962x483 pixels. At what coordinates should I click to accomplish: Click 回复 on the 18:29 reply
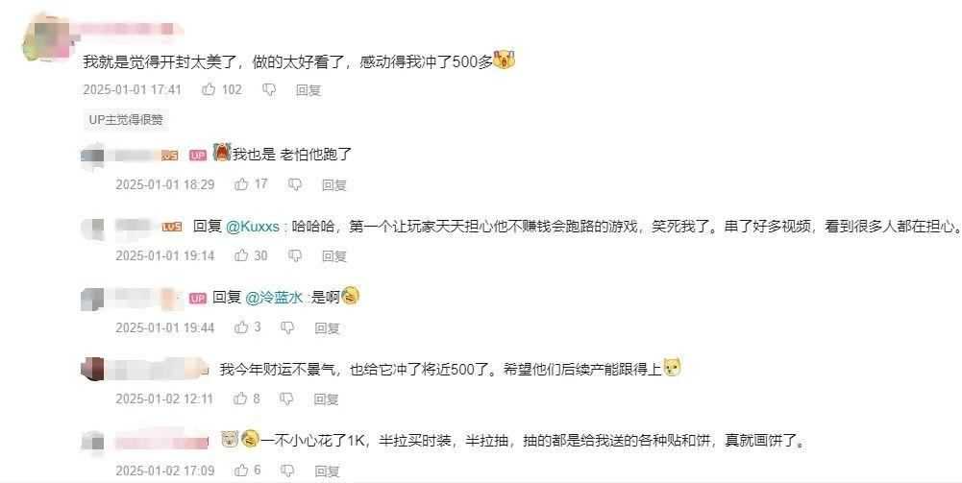334,184
